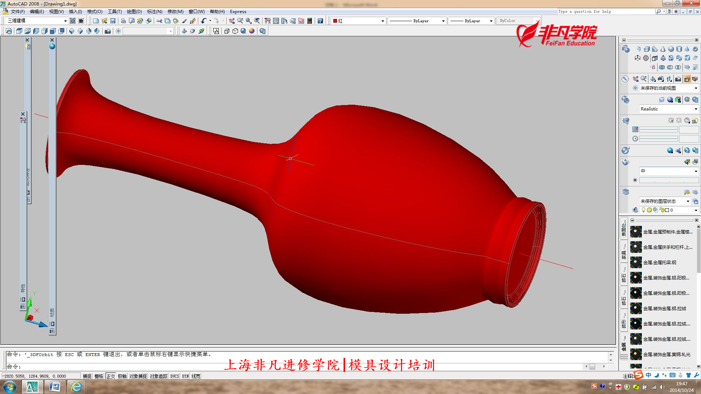Screen dimensions: 701x394
Task: Click the Open file icon
Action: pyautogui.click(x=104, y=21)
